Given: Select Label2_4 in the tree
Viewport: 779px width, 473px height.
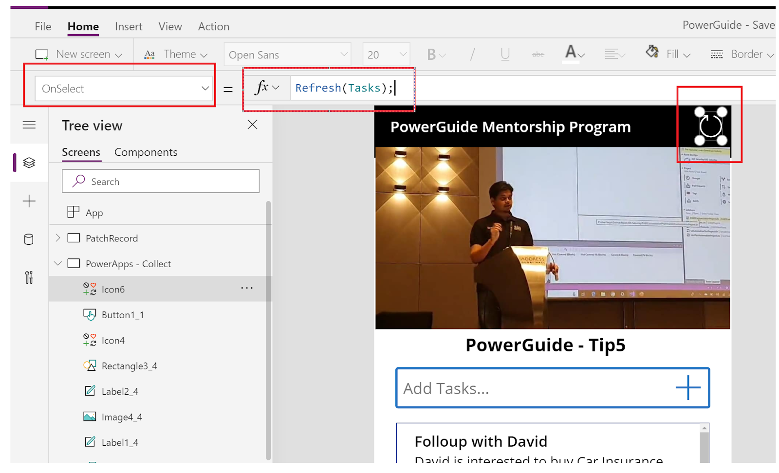Looking at the screenshot, I should click(x=120, y=391).
